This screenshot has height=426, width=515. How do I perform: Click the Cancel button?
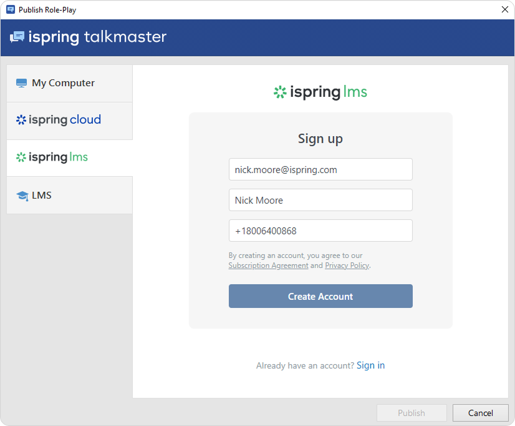pos(480,413)
